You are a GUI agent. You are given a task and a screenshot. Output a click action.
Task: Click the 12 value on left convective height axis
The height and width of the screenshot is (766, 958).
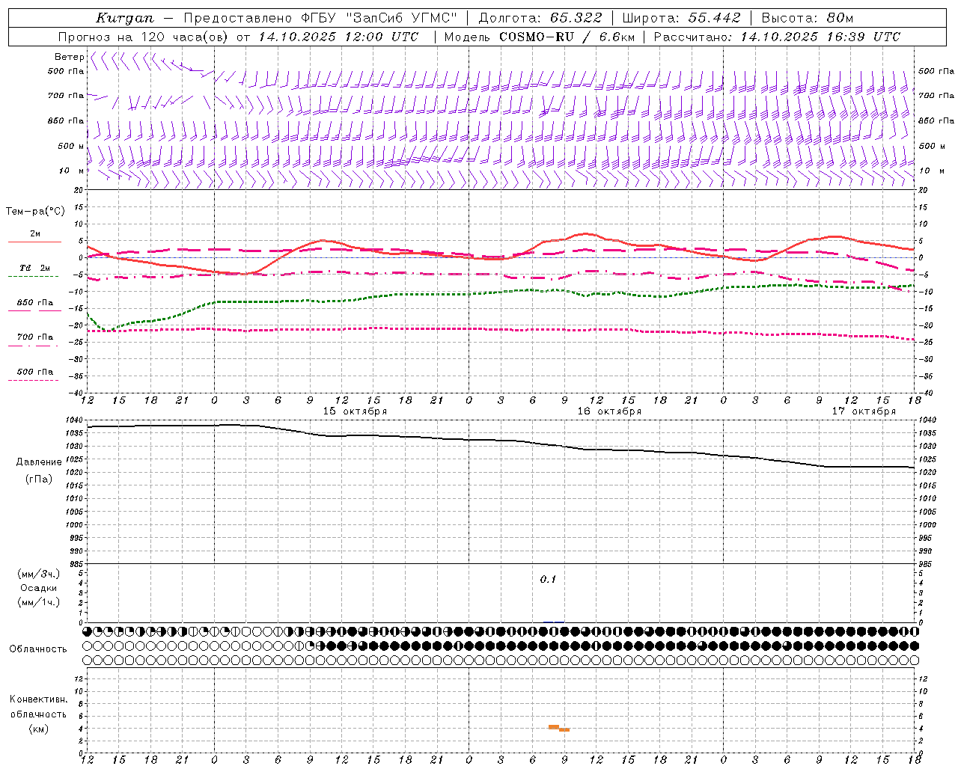[x=80, y=678]
